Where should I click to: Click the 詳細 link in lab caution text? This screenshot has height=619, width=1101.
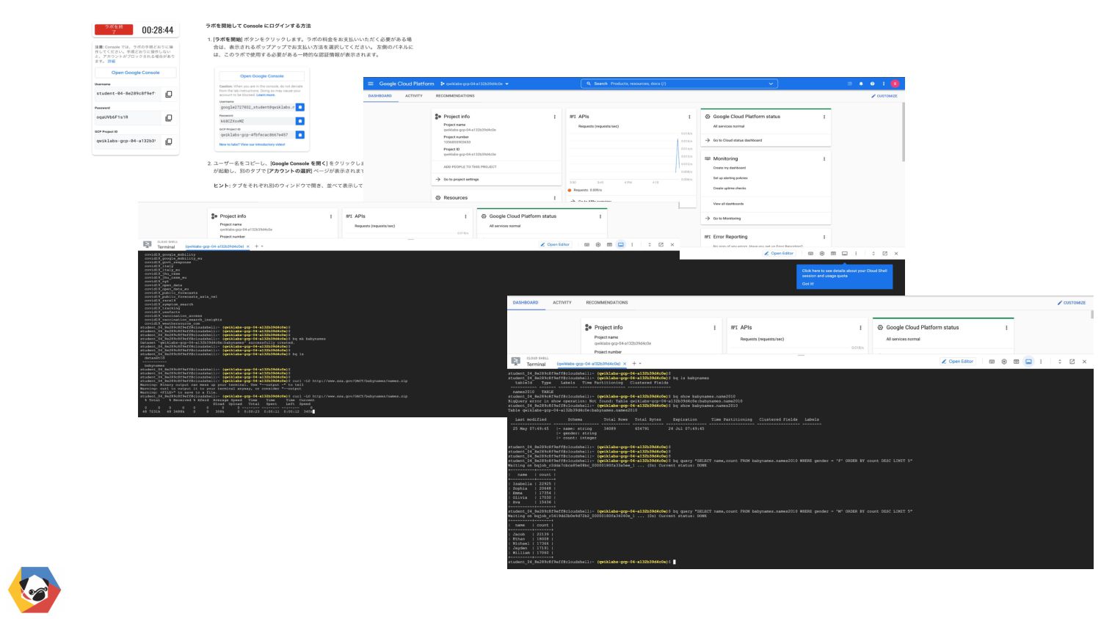coord(112,62)
